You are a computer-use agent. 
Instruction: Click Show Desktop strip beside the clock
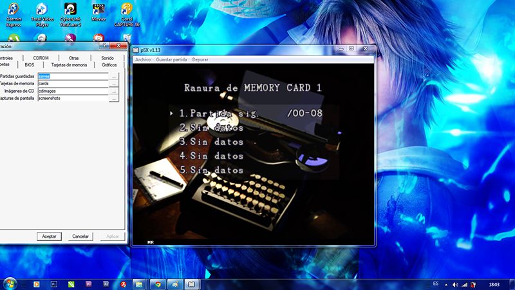coord(512,284)
